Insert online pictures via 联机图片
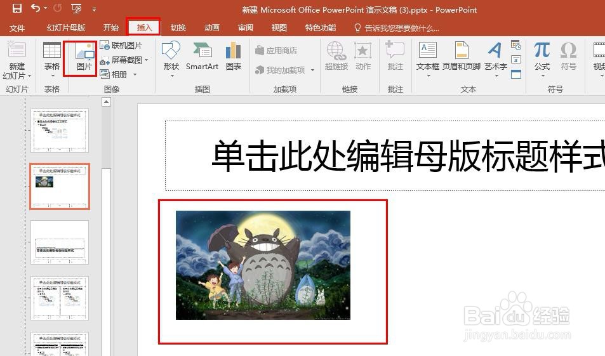Image resolution: width=605 pixels, height=356 pixels. (121, 46)
